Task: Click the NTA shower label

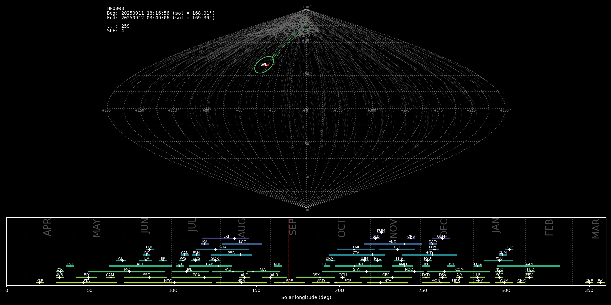Action: (x=388, y=281)
